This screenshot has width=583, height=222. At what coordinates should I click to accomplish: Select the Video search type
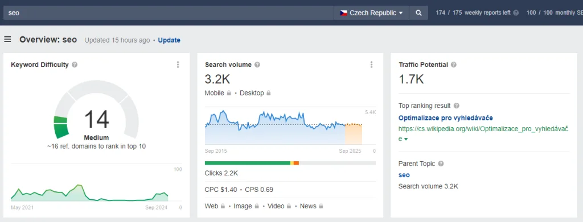(276, 206)
